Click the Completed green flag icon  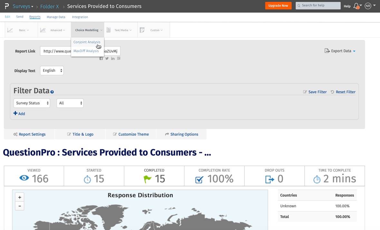tap(147, 179)
